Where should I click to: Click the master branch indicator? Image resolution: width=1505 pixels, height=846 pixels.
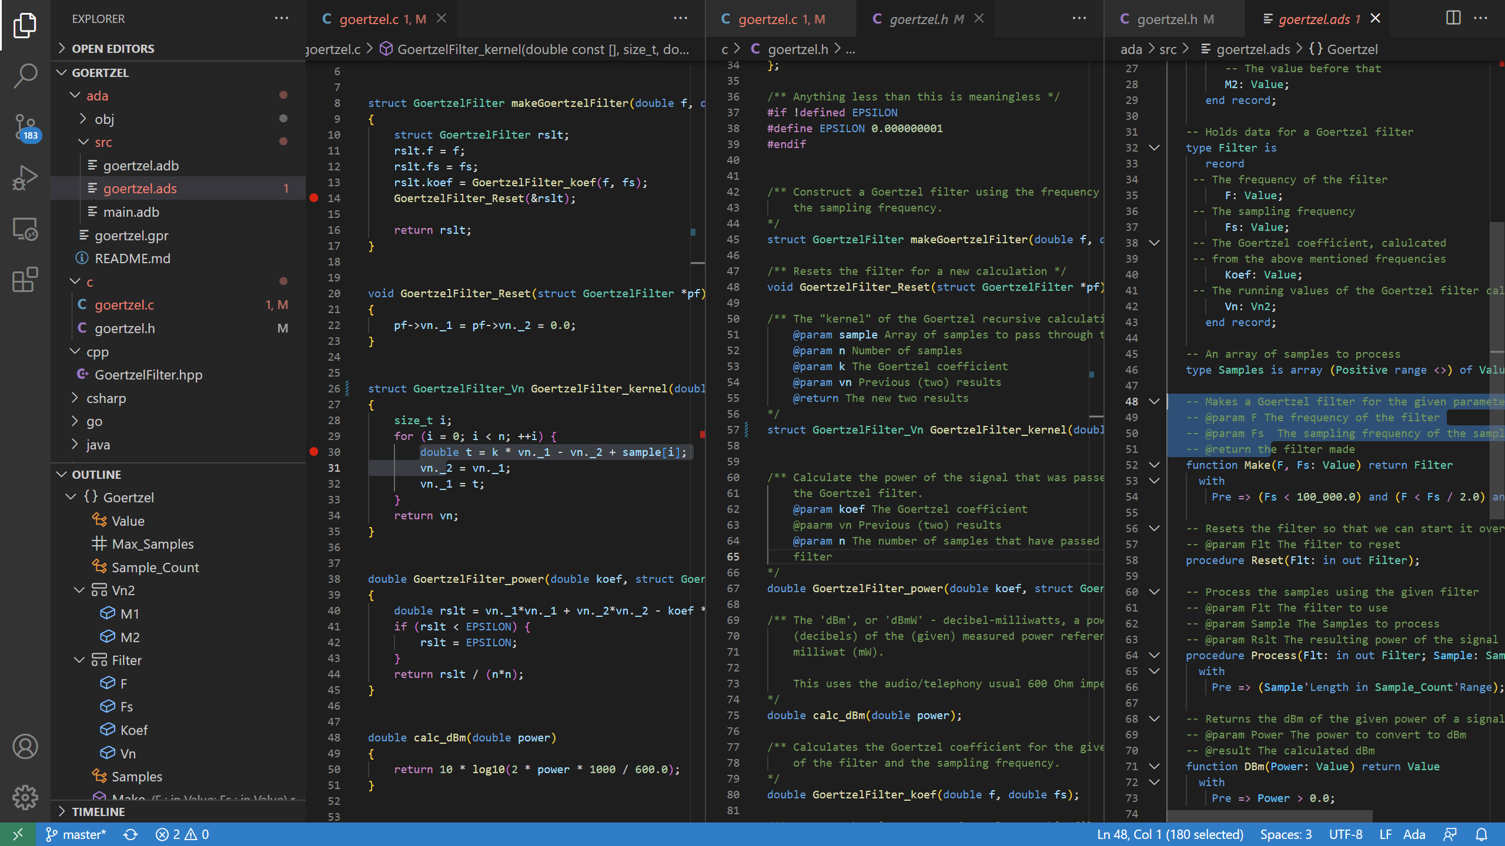[76, 834]
